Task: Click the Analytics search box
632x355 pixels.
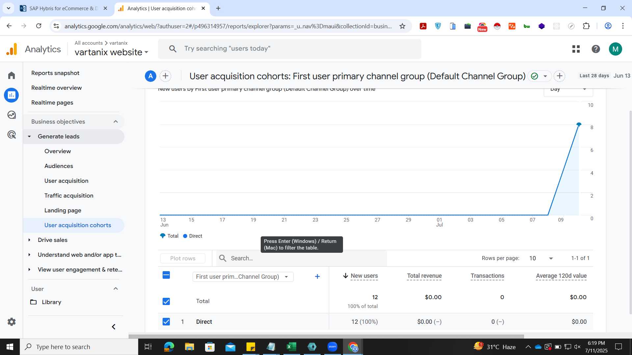Action: pyautogui.click(x=290, y=49)
